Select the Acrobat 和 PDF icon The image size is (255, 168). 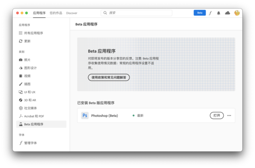[x=21, y=116]
